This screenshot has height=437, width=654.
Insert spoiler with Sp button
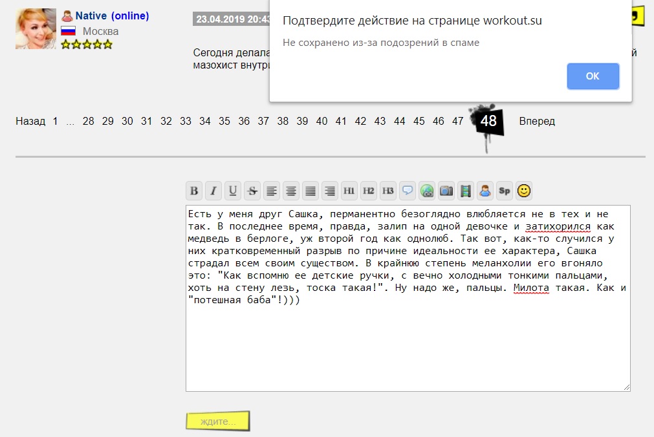(x=505, y=191)
